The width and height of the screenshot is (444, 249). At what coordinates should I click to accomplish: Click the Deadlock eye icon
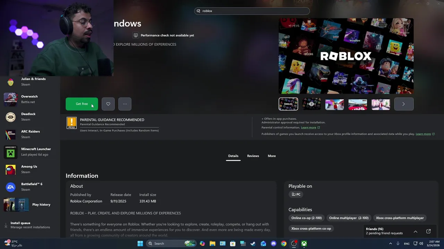coord(10,117)
